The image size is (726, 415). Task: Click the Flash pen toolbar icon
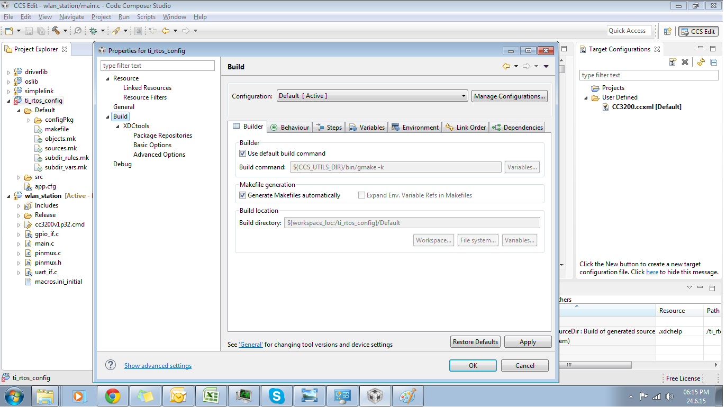[x=116, y=31]
